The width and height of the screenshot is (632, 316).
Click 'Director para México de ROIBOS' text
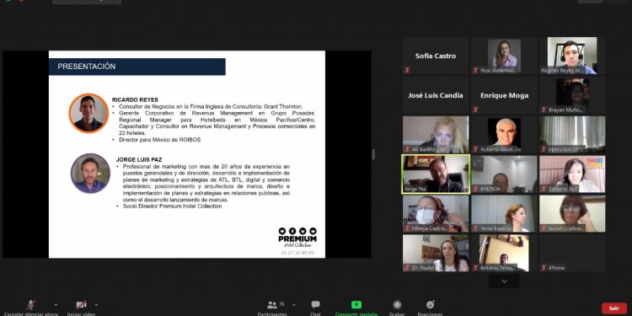tap(159, 140)
